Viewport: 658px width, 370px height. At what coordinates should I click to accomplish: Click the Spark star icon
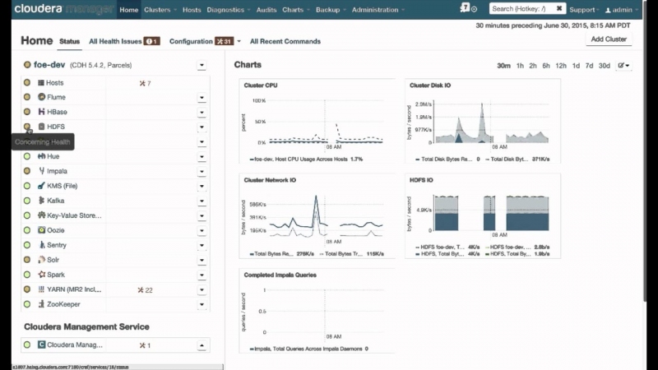pos(41,275)
